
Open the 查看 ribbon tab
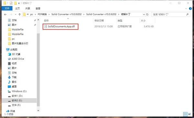[x=38, y=8]
